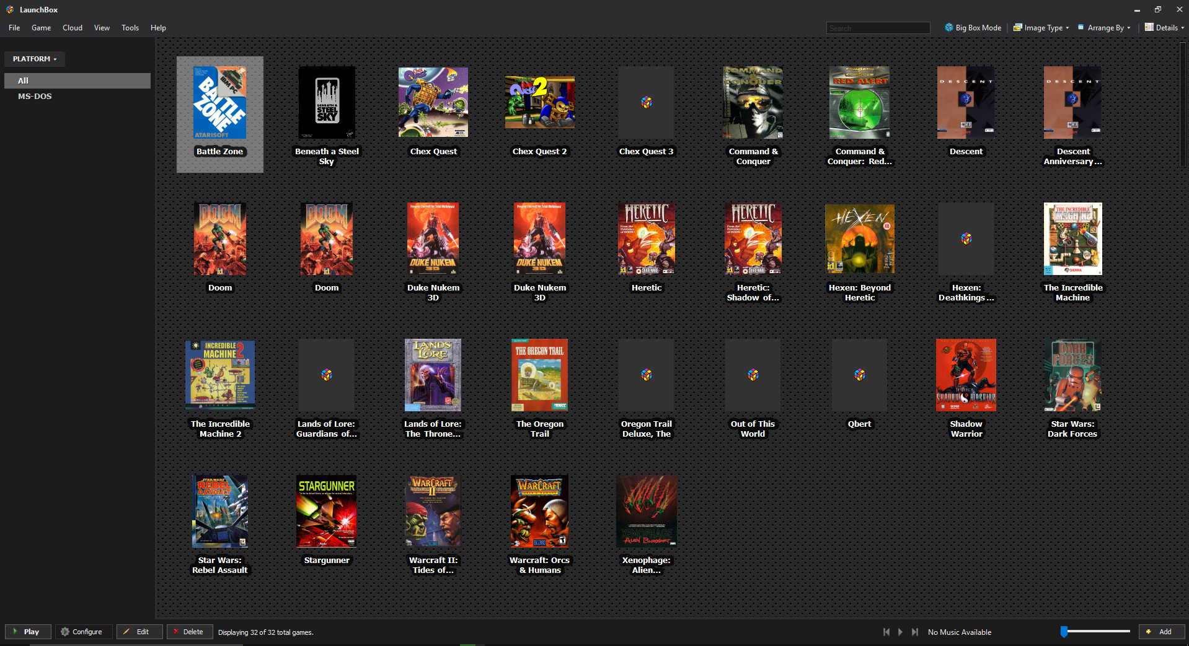This screenshot has width=1189, height=646.
Task: Select Hexen: Beyond Heretic cover
Action: (x=860, y=239)
